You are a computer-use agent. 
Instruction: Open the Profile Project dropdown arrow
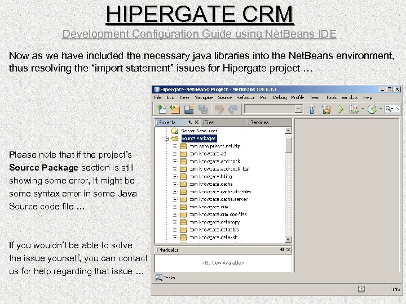(x=381, y=109)
